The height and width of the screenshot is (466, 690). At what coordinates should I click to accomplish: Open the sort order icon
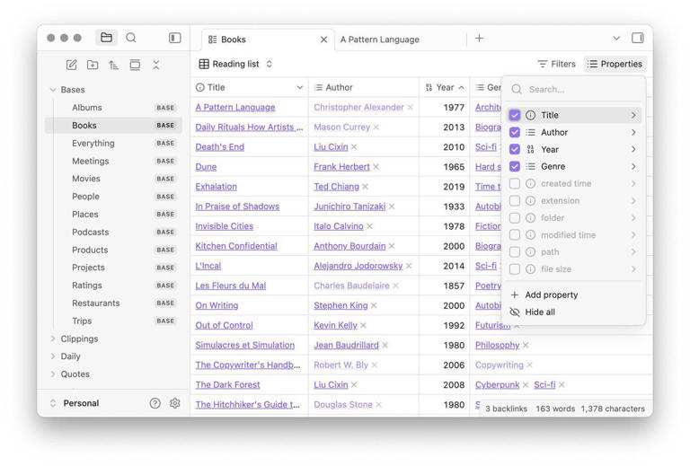click(x=113, y=65)
